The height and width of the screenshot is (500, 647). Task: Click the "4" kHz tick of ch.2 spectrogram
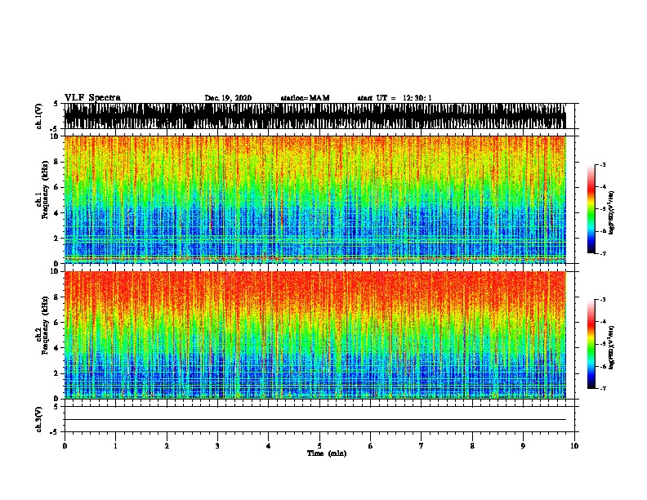click(x=57, y=348)
